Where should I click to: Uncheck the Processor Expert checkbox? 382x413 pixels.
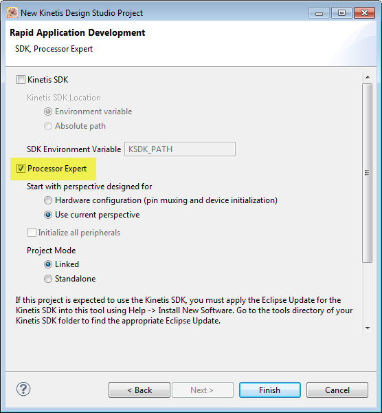pyautogui.click(x=21, y=169)
